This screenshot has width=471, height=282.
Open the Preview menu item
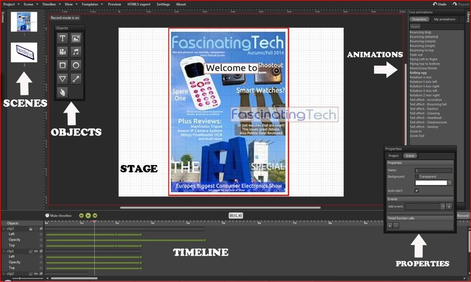tap(114, 4)
